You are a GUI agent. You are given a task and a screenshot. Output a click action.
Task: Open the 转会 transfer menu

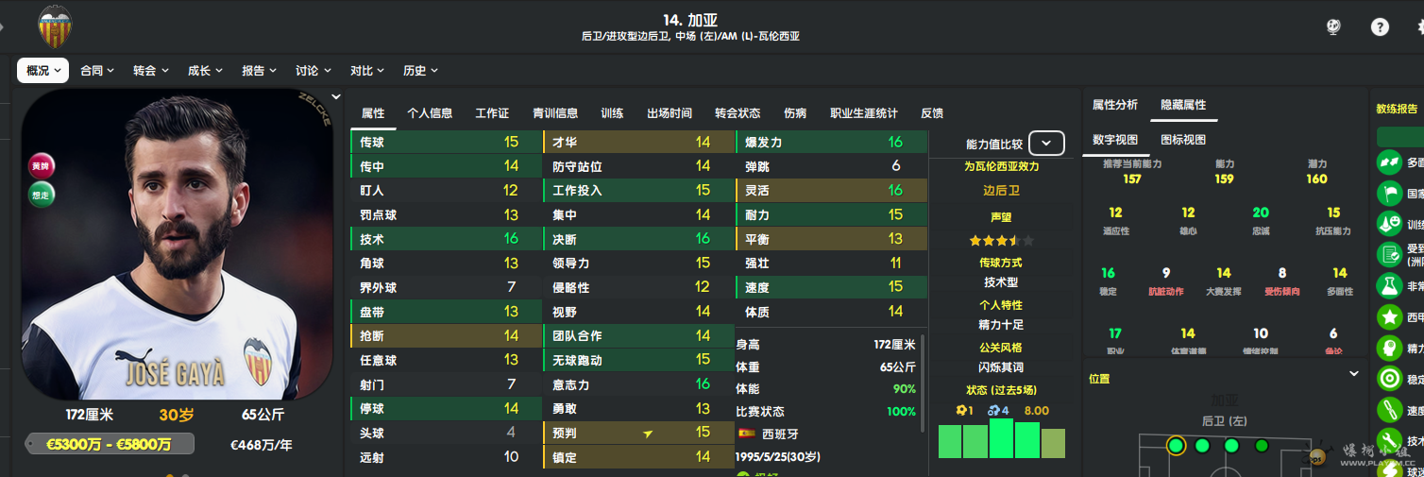pyautogui.click(x=150, y=71)
